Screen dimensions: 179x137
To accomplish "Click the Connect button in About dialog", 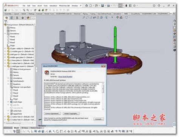I will (x=99, y=119).
